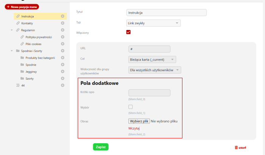The image size is (265, 155).
Task: Click the plus icon beside Kontakty
Action: point(63,23)
